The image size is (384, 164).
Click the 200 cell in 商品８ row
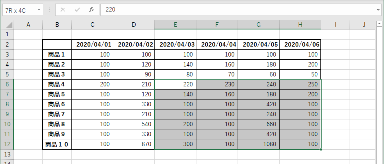[175, 124]
